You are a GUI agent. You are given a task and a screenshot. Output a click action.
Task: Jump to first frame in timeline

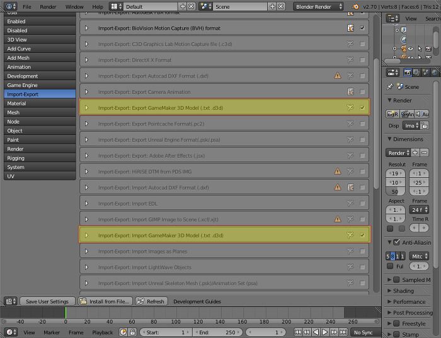pyautogui.click(x=297, y=332)
